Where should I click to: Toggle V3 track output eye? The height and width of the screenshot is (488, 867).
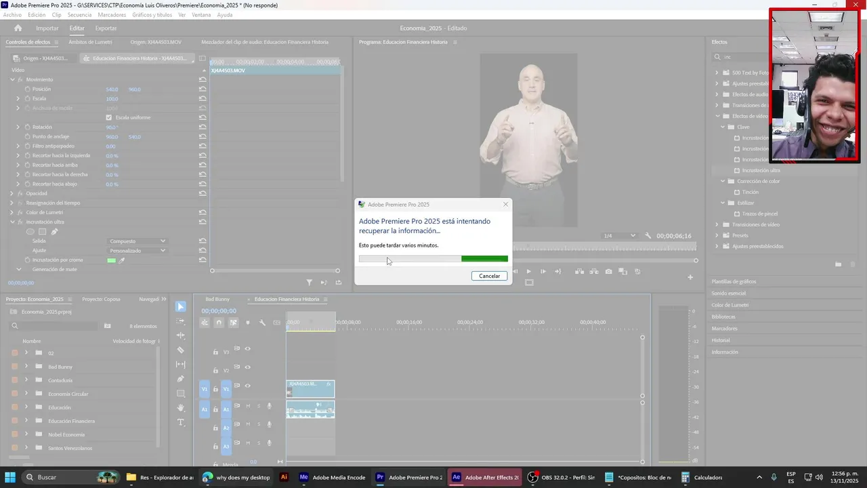(x=247, y=348)
